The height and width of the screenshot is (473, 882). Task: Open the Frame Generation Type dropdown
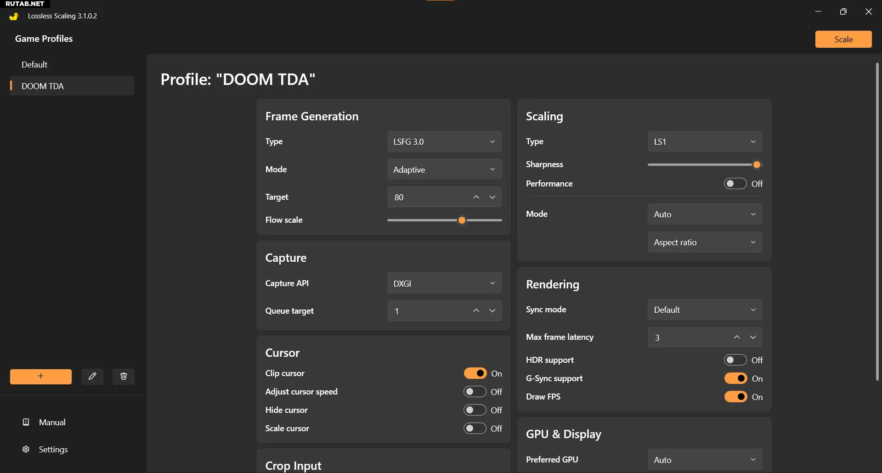(444, 142)
